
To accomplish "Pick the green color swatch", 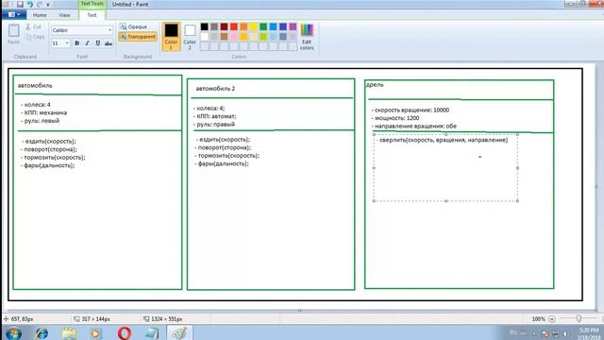I will tap(263, 26).
